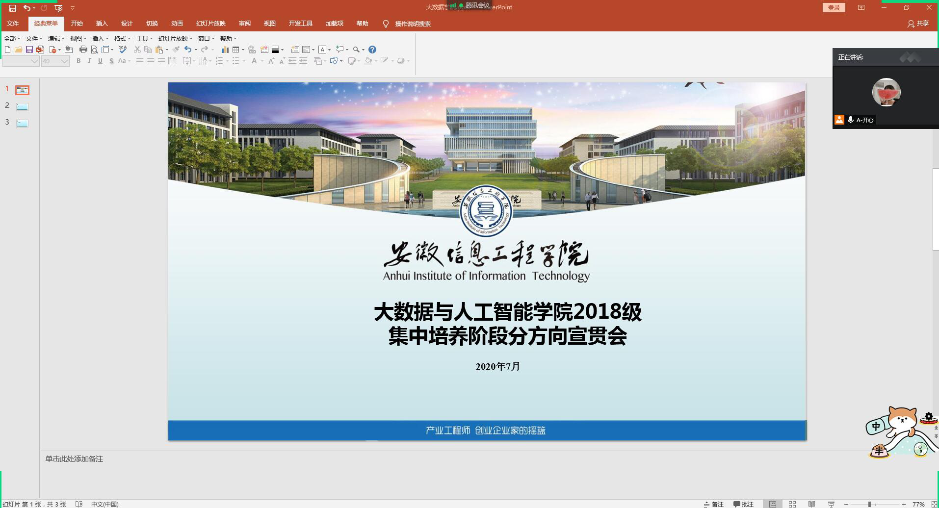Viewport: 939px width, 508px height.
Task: Click the blue Help question mark icon
Action: point(372,50)
